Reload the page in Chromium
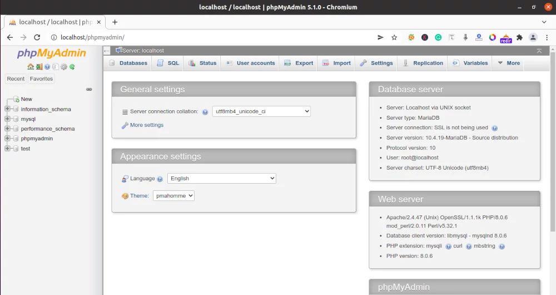Screen dimensions: 556x295 point(37,37)
